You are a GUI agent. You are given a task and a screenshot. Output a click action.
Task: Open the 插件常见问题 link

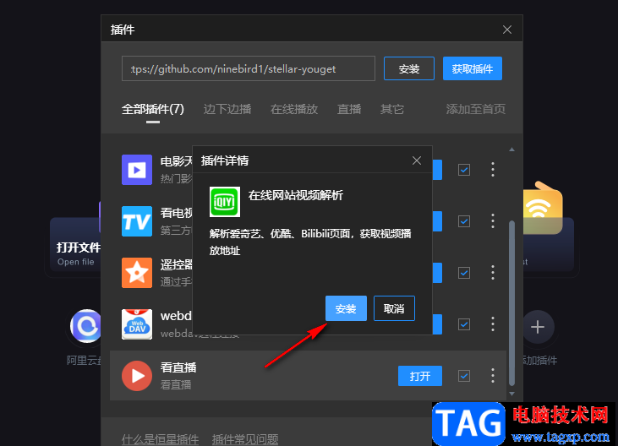pyautogui.click(x=245, y=438)
